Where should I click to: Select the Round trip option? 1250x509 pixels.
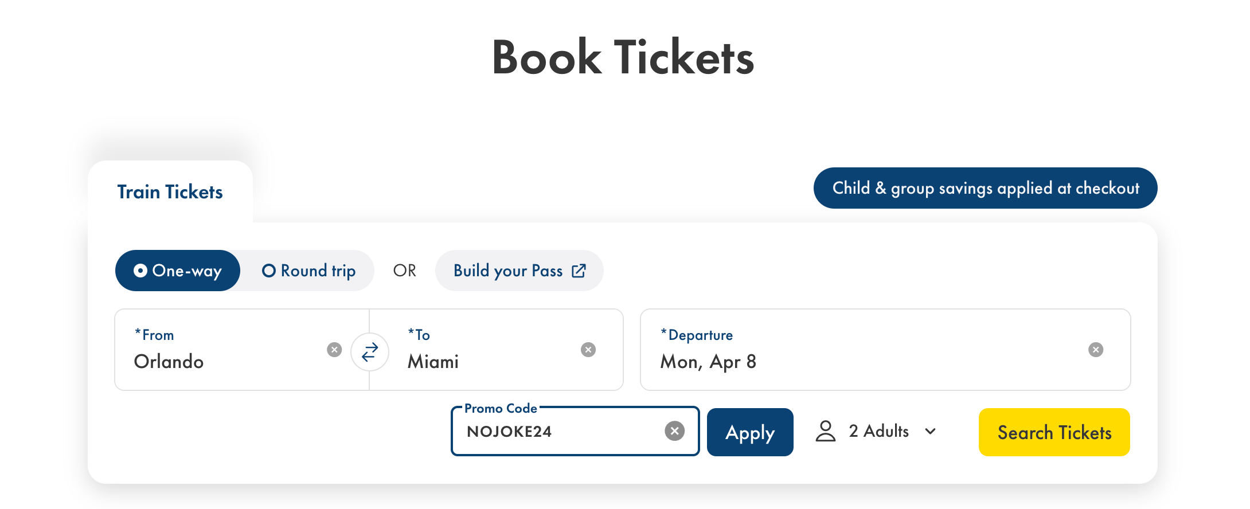click(309, 270)
